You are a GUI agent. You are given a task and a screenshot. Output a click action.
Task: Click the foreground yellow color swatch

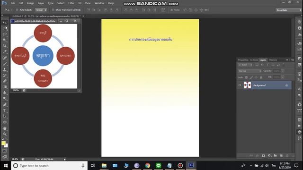click(3, 143)
